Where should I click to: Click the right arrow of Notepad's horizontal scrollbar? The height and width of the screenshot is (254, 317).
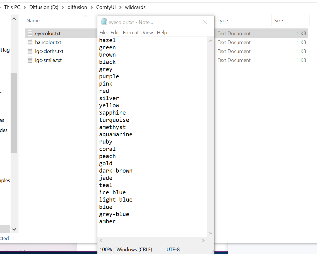click(203, 240)
